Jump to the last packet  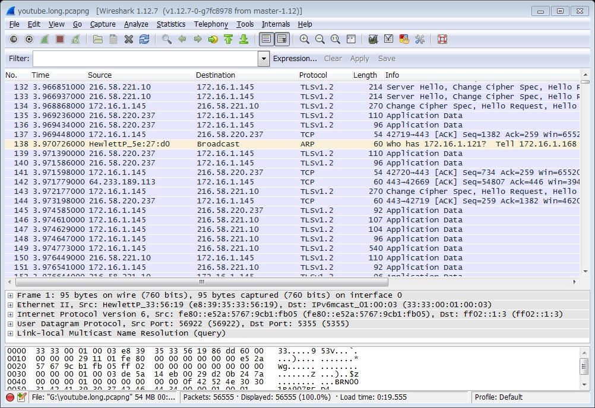tap(244, 39)
